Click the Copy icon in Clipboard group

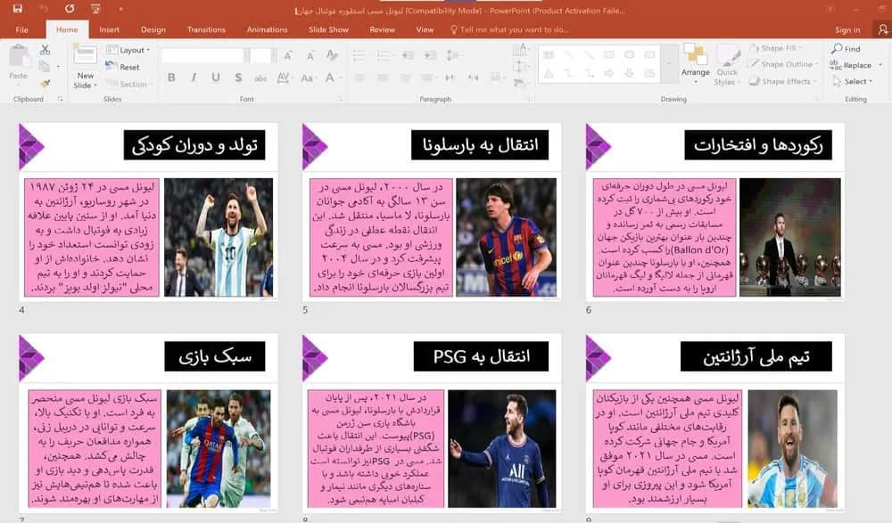[x=45, y=67]
